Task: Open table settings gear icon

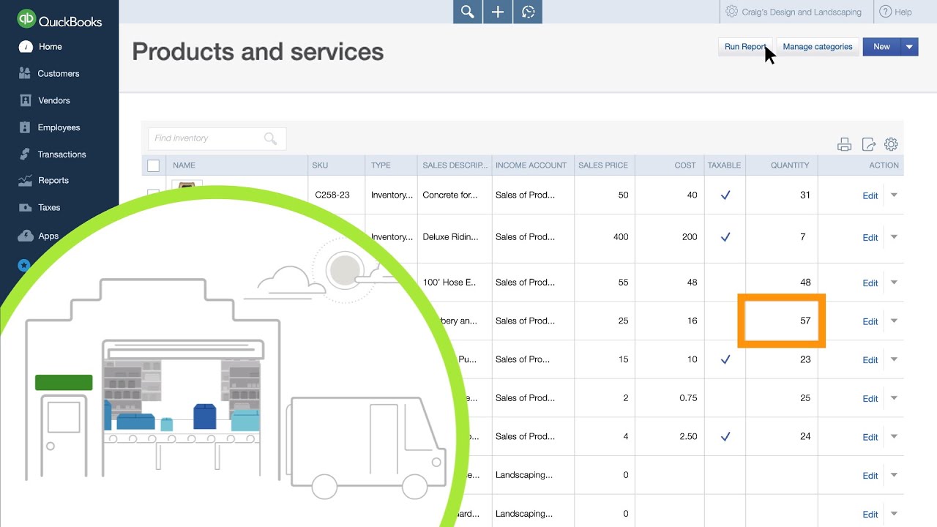Action: [x=891, y=144]
